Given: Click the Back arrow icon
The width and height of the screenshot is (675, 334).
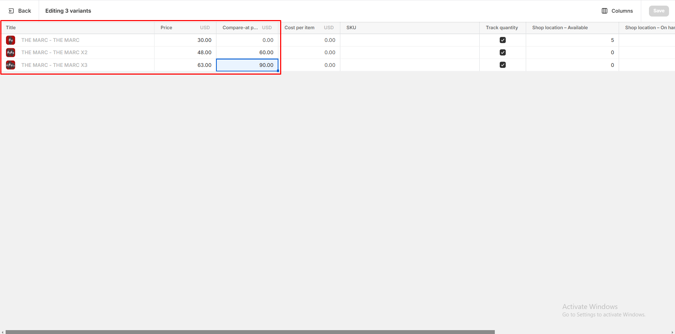Looking at the screenshot, I should click(x=11, y=11).
